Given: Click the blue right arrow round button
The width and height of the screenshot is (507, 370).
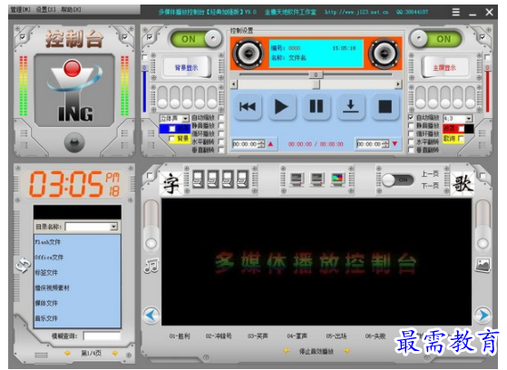Looking at the screenshot, I should (483, 315).
